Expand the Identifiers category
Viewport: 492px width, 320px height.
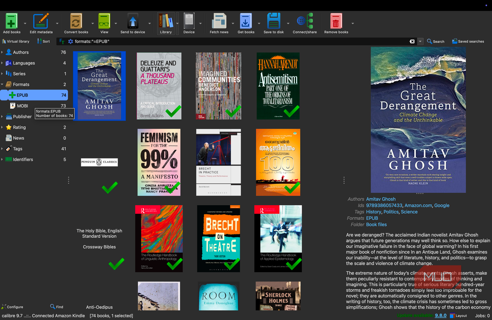point(2,159)
